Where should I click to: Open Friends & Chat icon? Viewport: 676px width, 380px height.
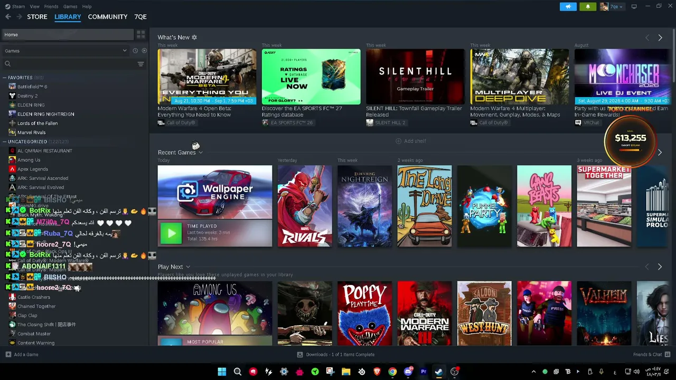pyautogui.click(x=668, y=355)
